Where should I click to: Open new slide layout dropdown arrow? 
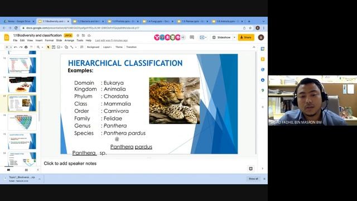(11, 47)
